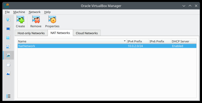Open the Extensions tool in the sidebar
Screen dimensions: 202x103
8,38
